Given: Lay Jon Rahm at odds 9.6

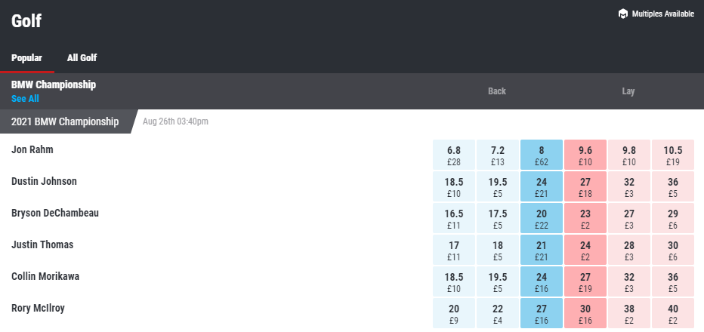Looking at the screenshot, I should [x=585, y=155].
